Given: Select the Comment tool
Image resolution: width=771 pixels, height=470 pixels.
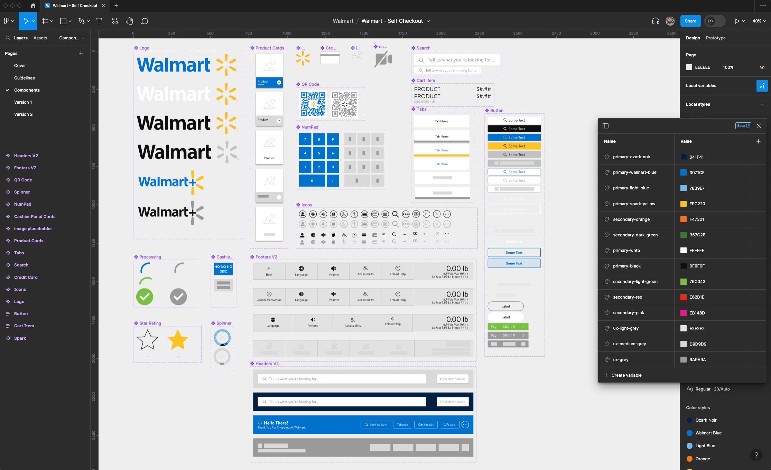Looking at the screenshot, I should 145,21.
